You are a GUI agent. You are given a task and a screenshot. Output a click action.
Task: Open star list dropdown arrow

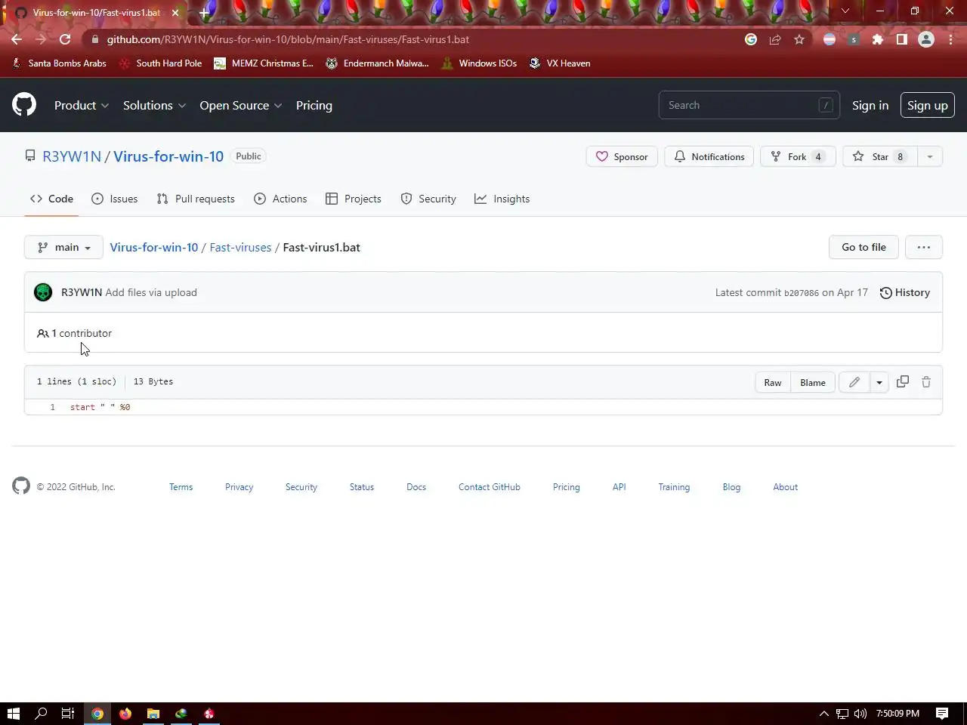[x=930, y=156]
